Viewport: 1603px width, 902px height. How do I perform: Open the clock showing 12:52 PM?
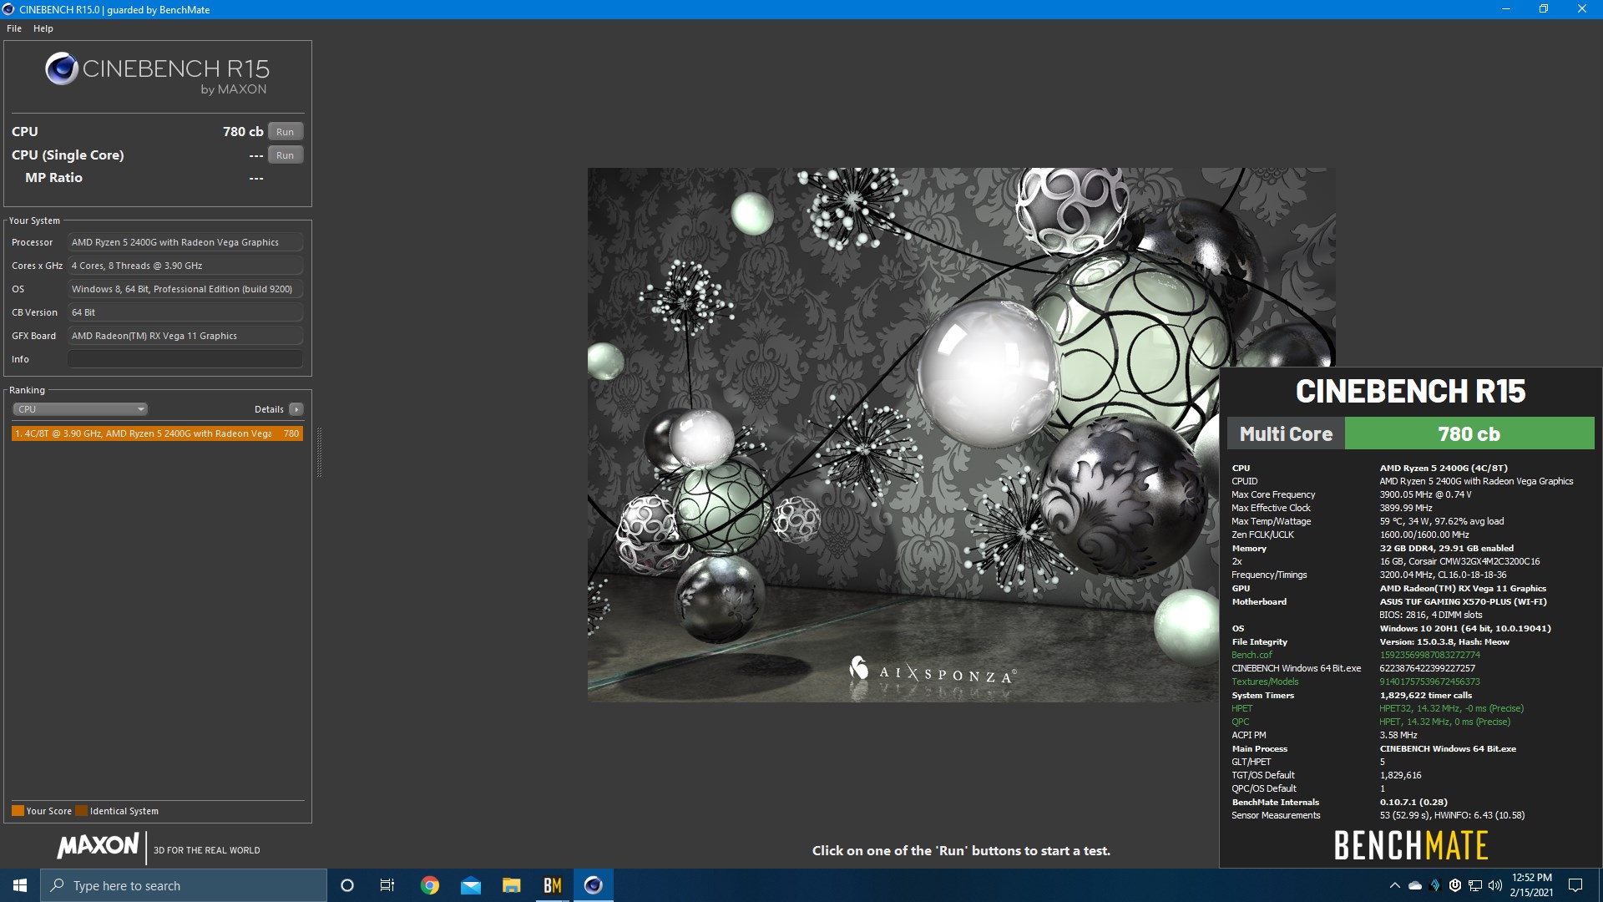[1531, 885]
